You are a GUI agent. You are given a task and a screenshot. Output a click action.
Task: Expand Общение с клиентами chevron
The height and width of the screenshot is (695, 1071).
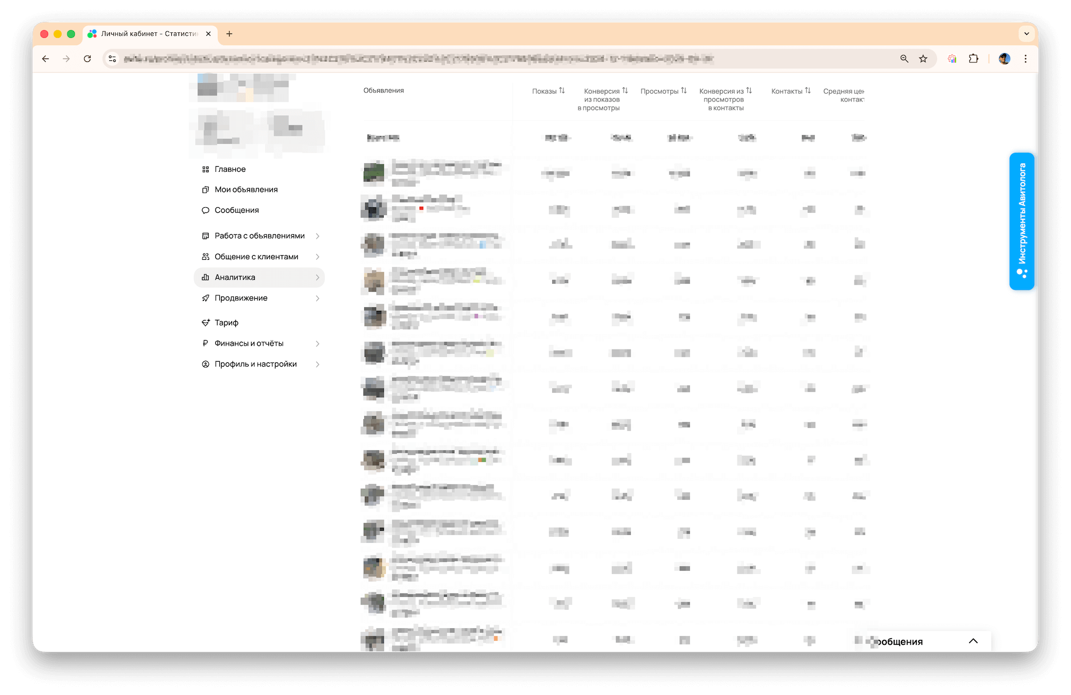click(317, 257)
